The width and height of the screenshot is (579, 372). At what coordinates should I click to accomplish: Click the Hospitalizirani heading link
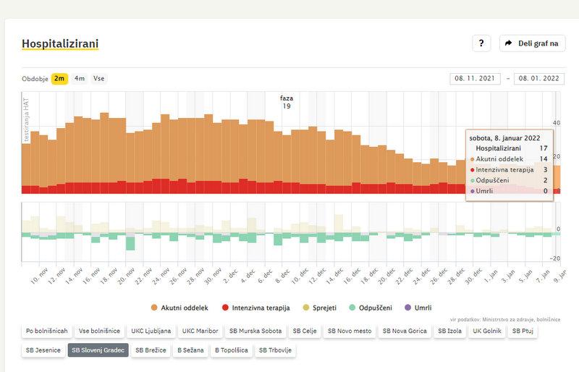(60, 44)
